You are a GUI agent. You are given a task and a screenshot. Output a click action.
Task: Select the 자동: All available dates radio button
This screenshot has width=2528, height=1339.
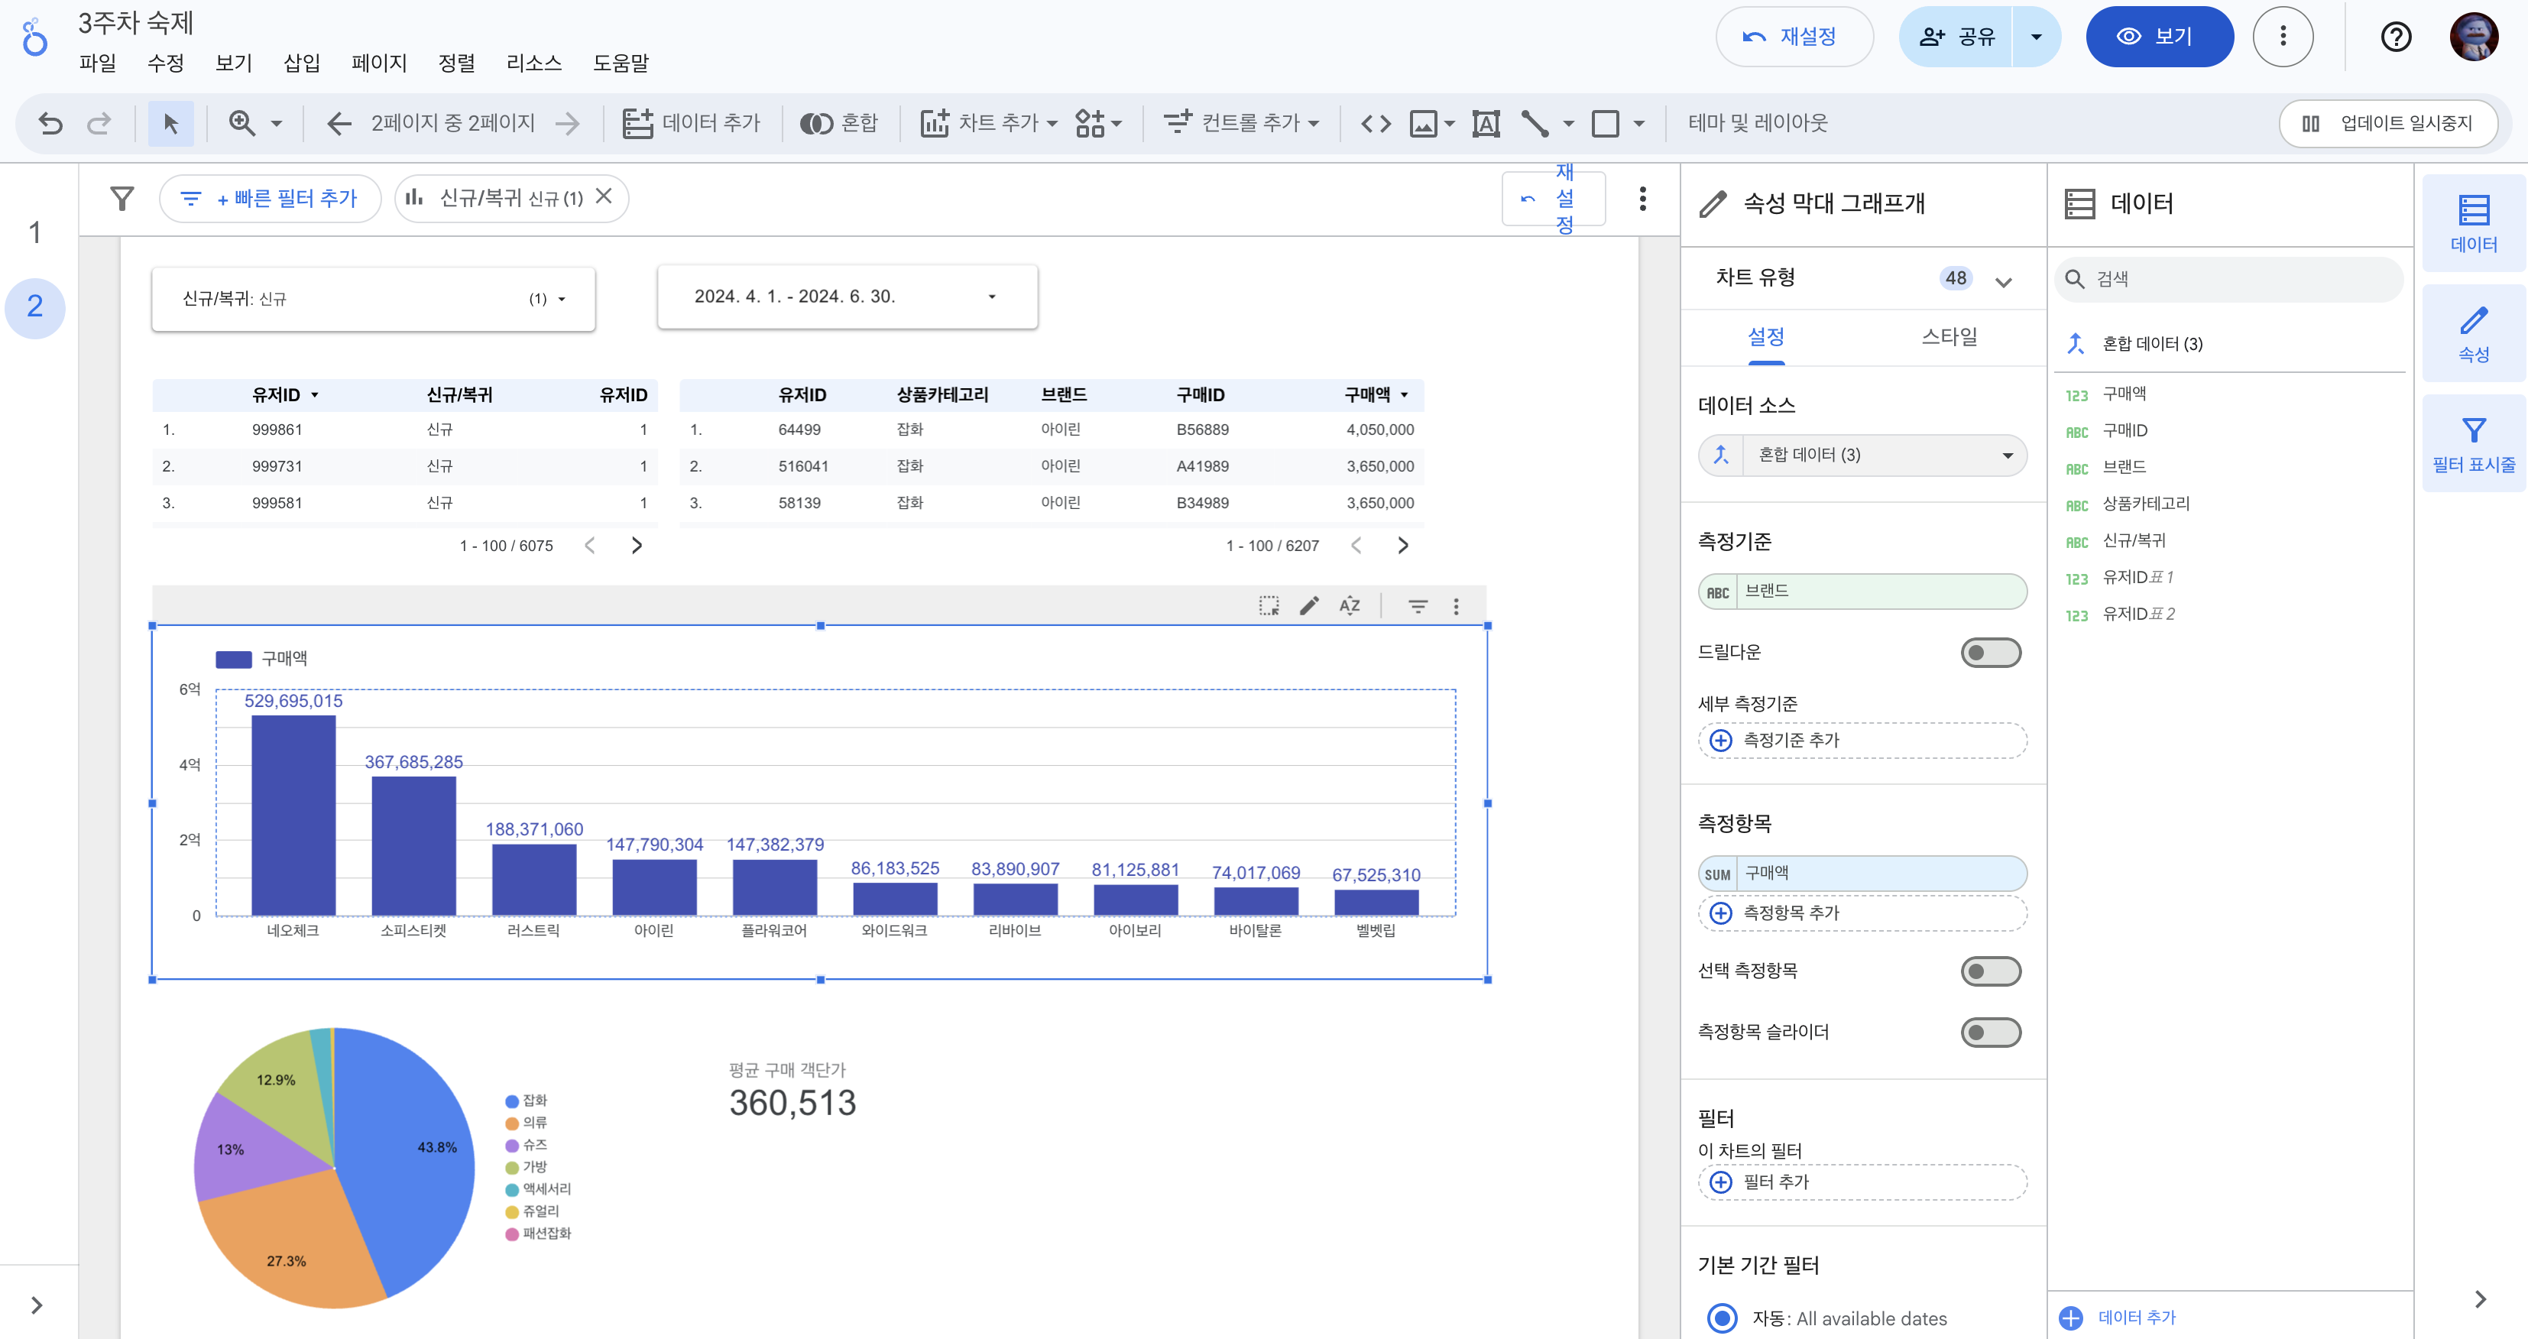tap(1723, 1318)
